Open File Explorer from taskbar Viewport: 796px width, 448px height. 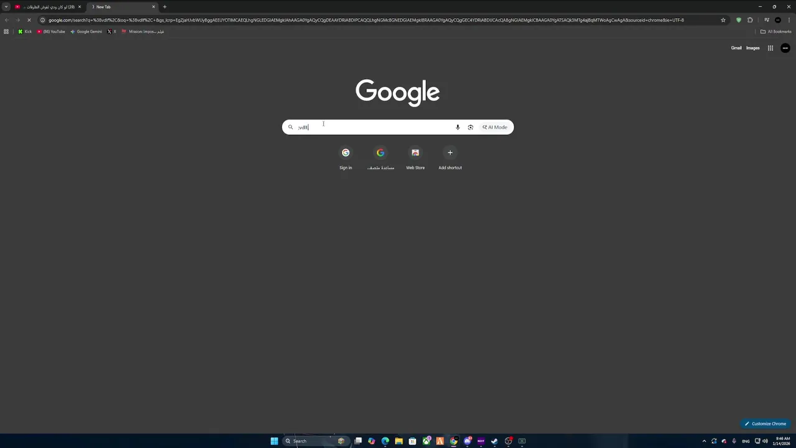point(399,441)
